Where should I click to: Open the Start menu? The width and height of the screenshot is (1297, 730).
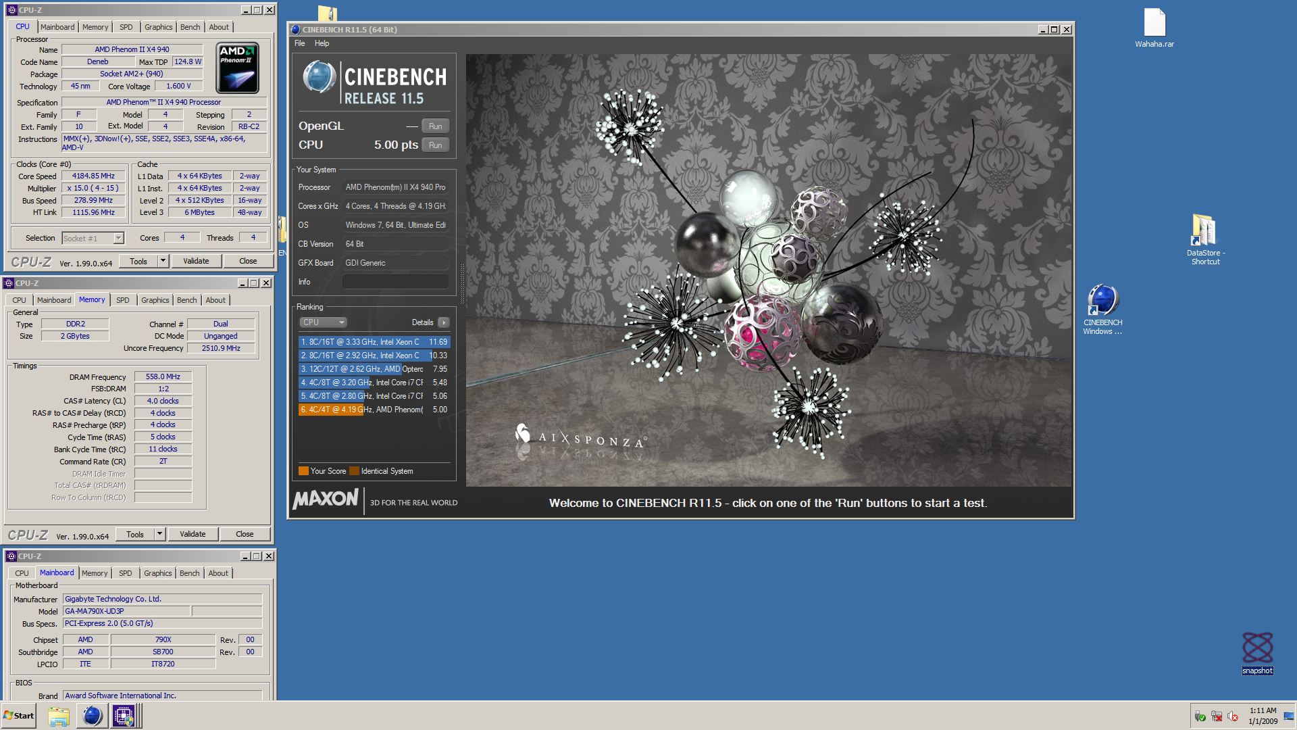pos(19,716)
